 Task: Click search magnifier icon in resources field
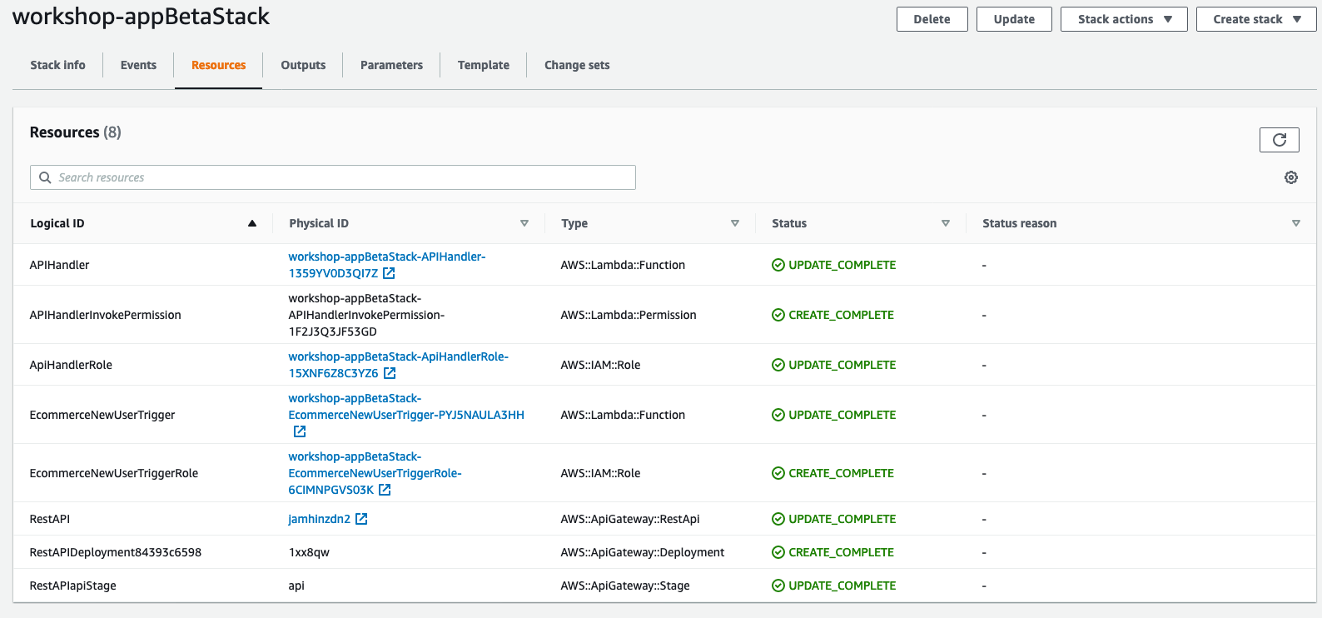click(45, 177)
